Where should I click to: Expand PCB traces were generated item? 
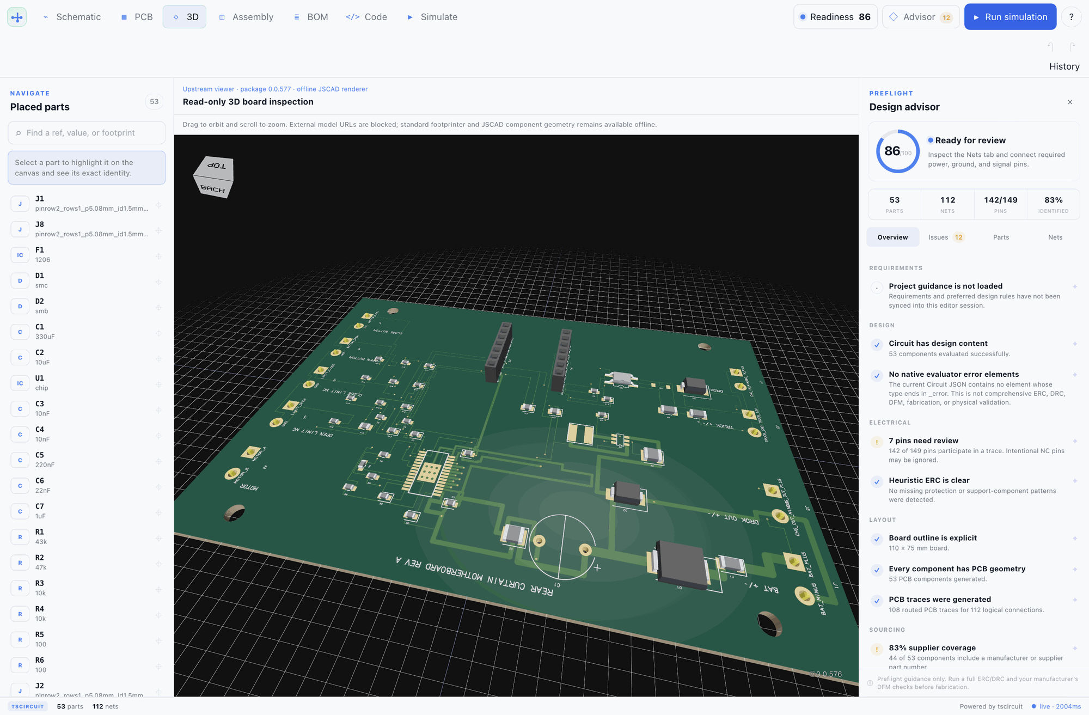click(974, 604)
